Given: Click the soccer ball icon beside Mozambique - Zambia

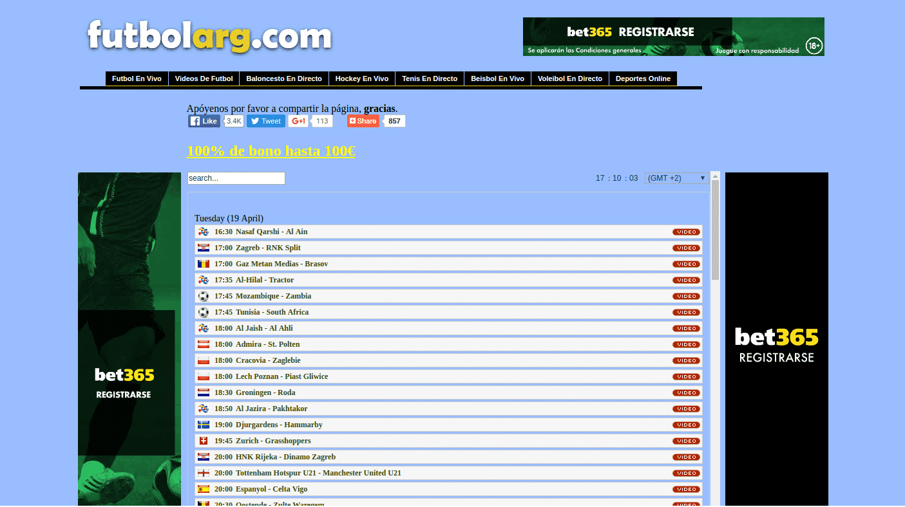Looking at the screenshot, I should 204,296.
